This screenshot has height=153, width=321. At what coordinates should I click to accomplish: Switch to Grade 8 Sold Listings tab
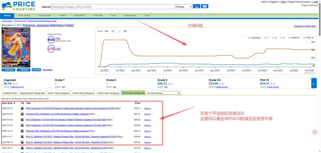[83, 93]
